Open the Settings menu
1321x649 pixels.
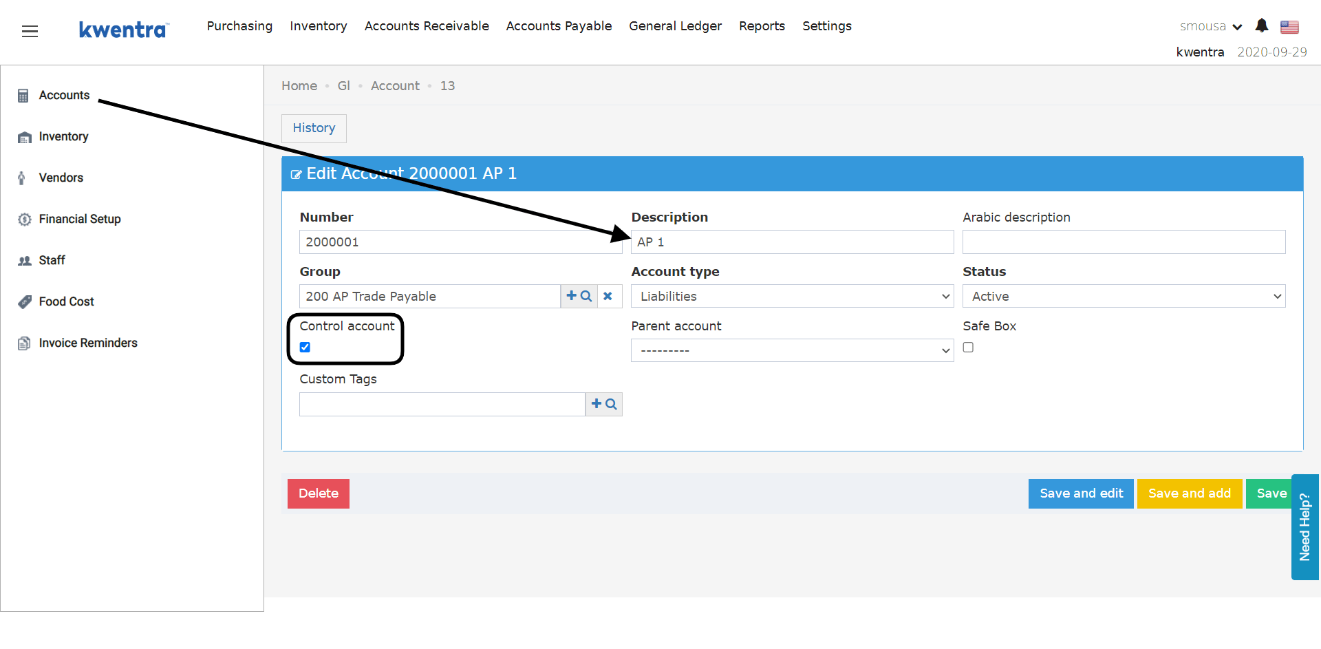coord(827,26)
